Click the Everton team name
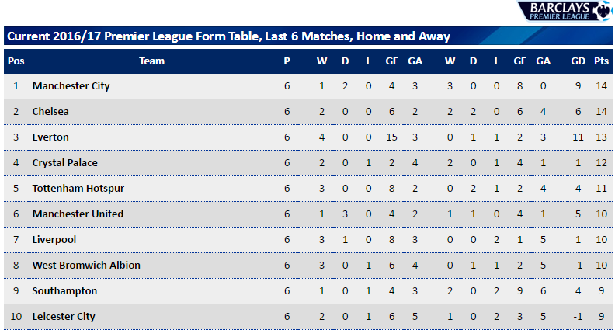Viewport: 615px width, 330px height. [x=50, y=137]
